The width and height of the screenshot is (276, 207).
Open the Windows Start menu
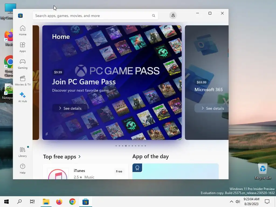point(6,202)
